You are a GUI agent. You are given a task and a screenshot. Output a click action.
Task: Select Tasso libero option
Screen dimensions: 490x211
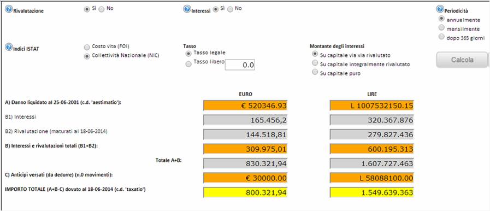tap(188, 64)
